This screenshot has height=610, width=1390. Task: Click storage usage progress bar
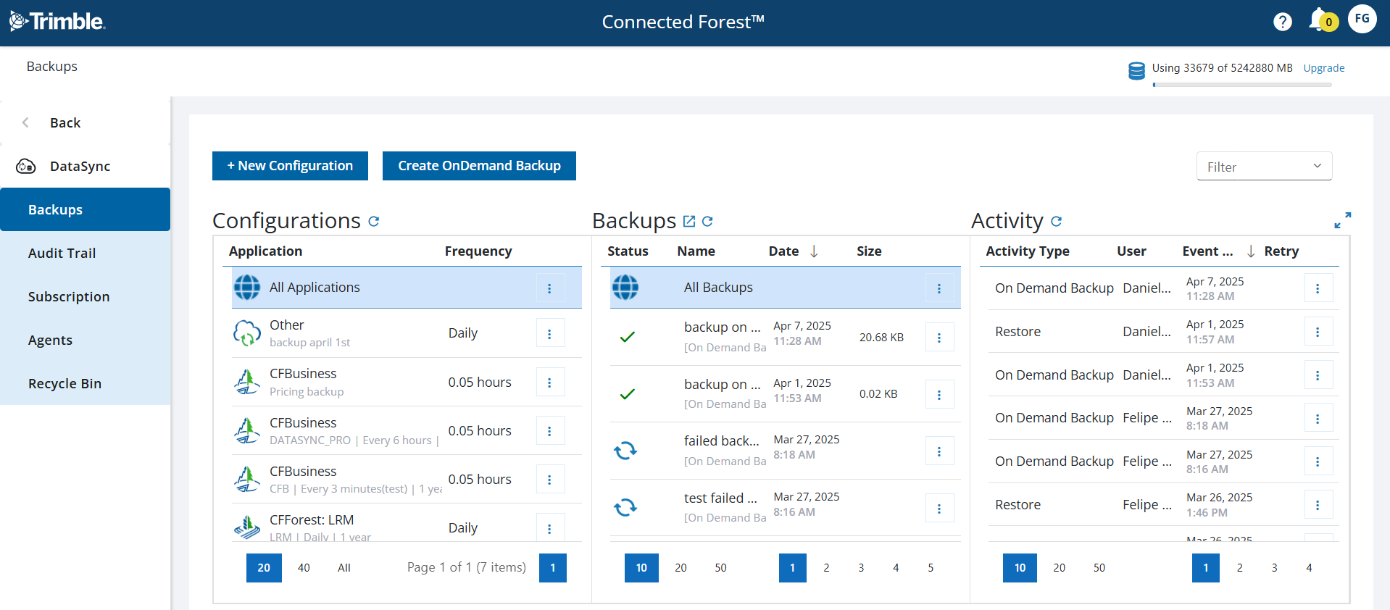[1242, 85]
